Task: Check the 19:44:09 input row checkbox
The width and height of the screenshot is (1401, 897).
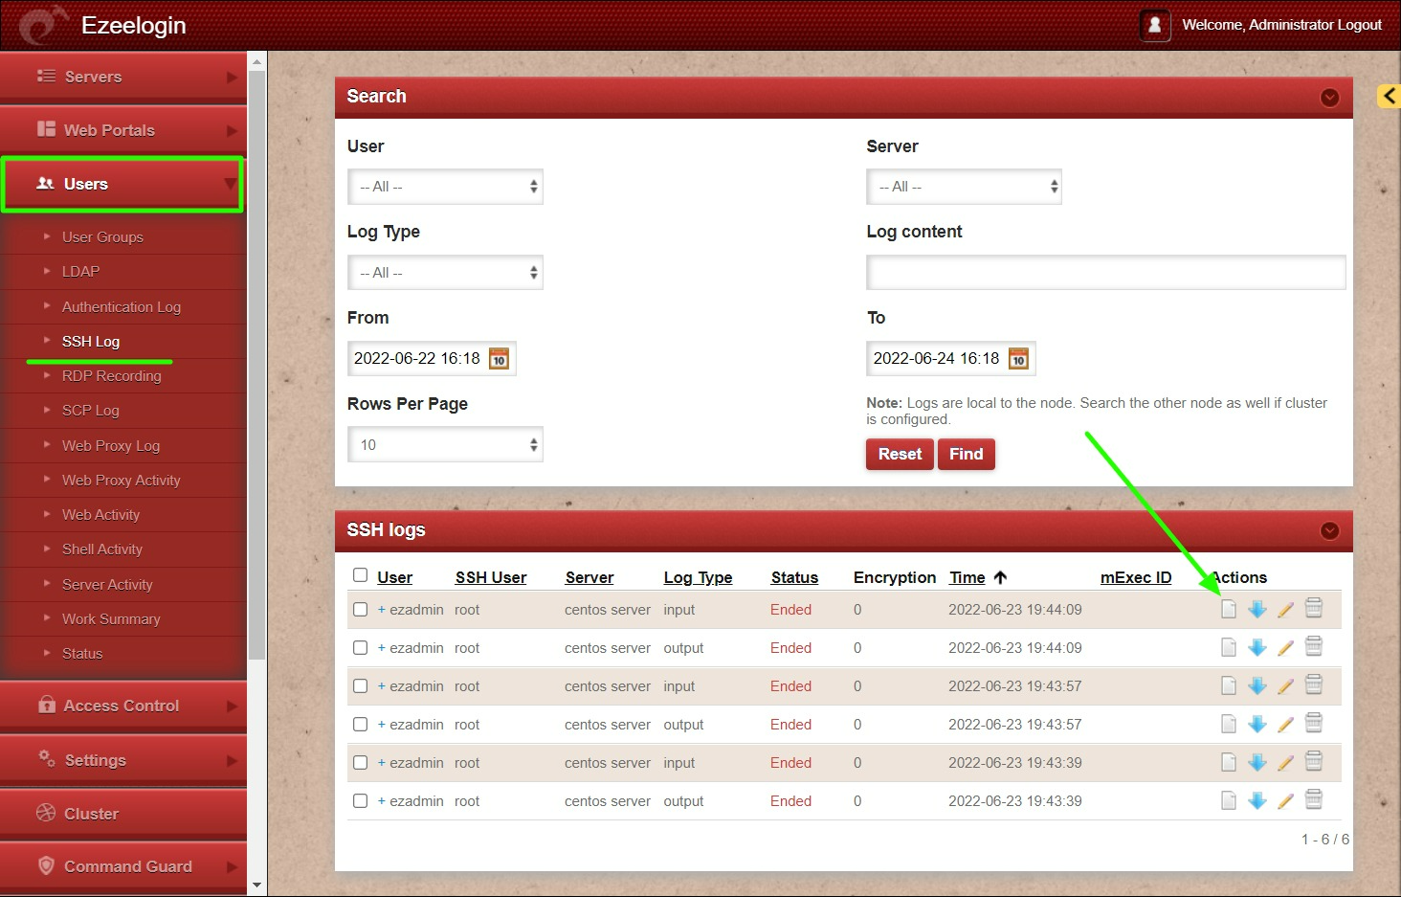Action: point(360,609)
